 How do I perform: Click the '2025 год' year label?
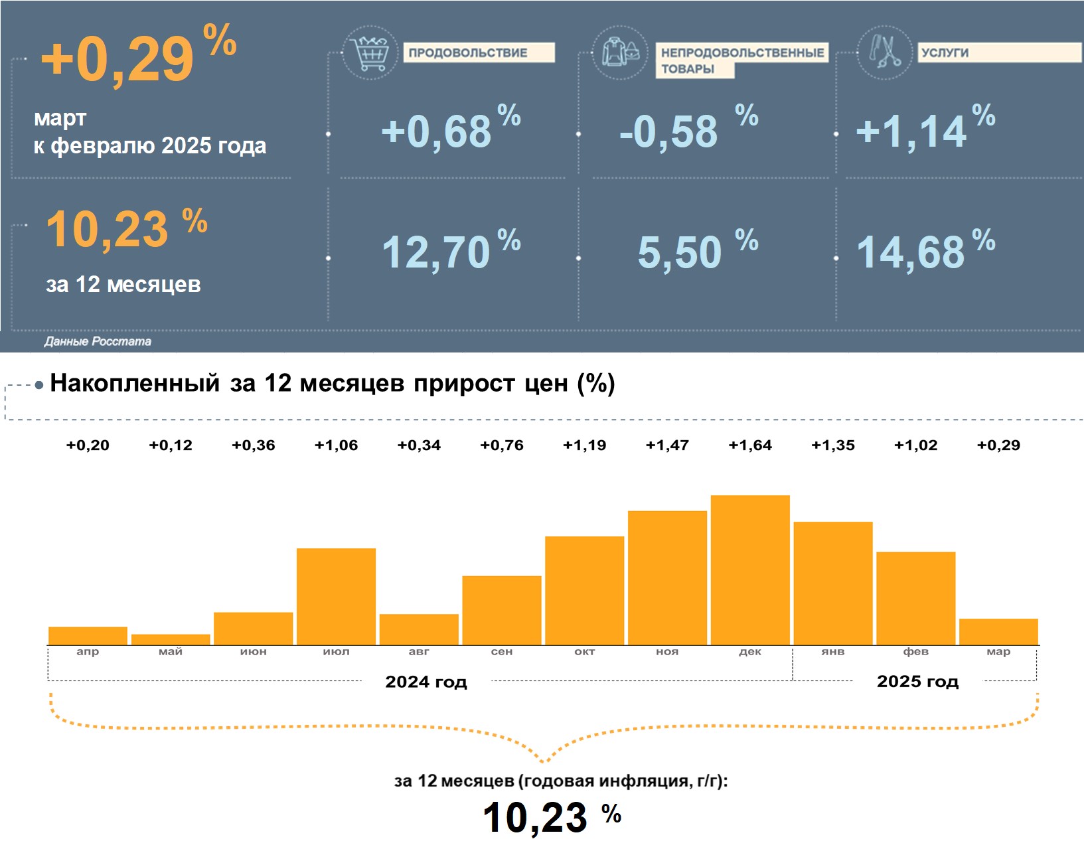click(x=918, y=681)
